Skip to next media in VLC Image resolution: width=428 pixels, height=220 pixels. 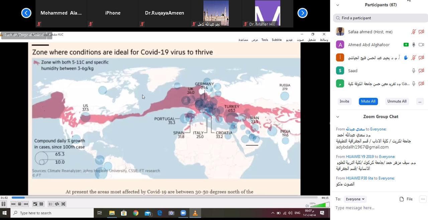26,204
